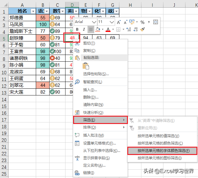The height and width of the screenshot is (178, 198).
Task: Toggle Bold in the mini toolbar
Action: (x=77, y=29)
